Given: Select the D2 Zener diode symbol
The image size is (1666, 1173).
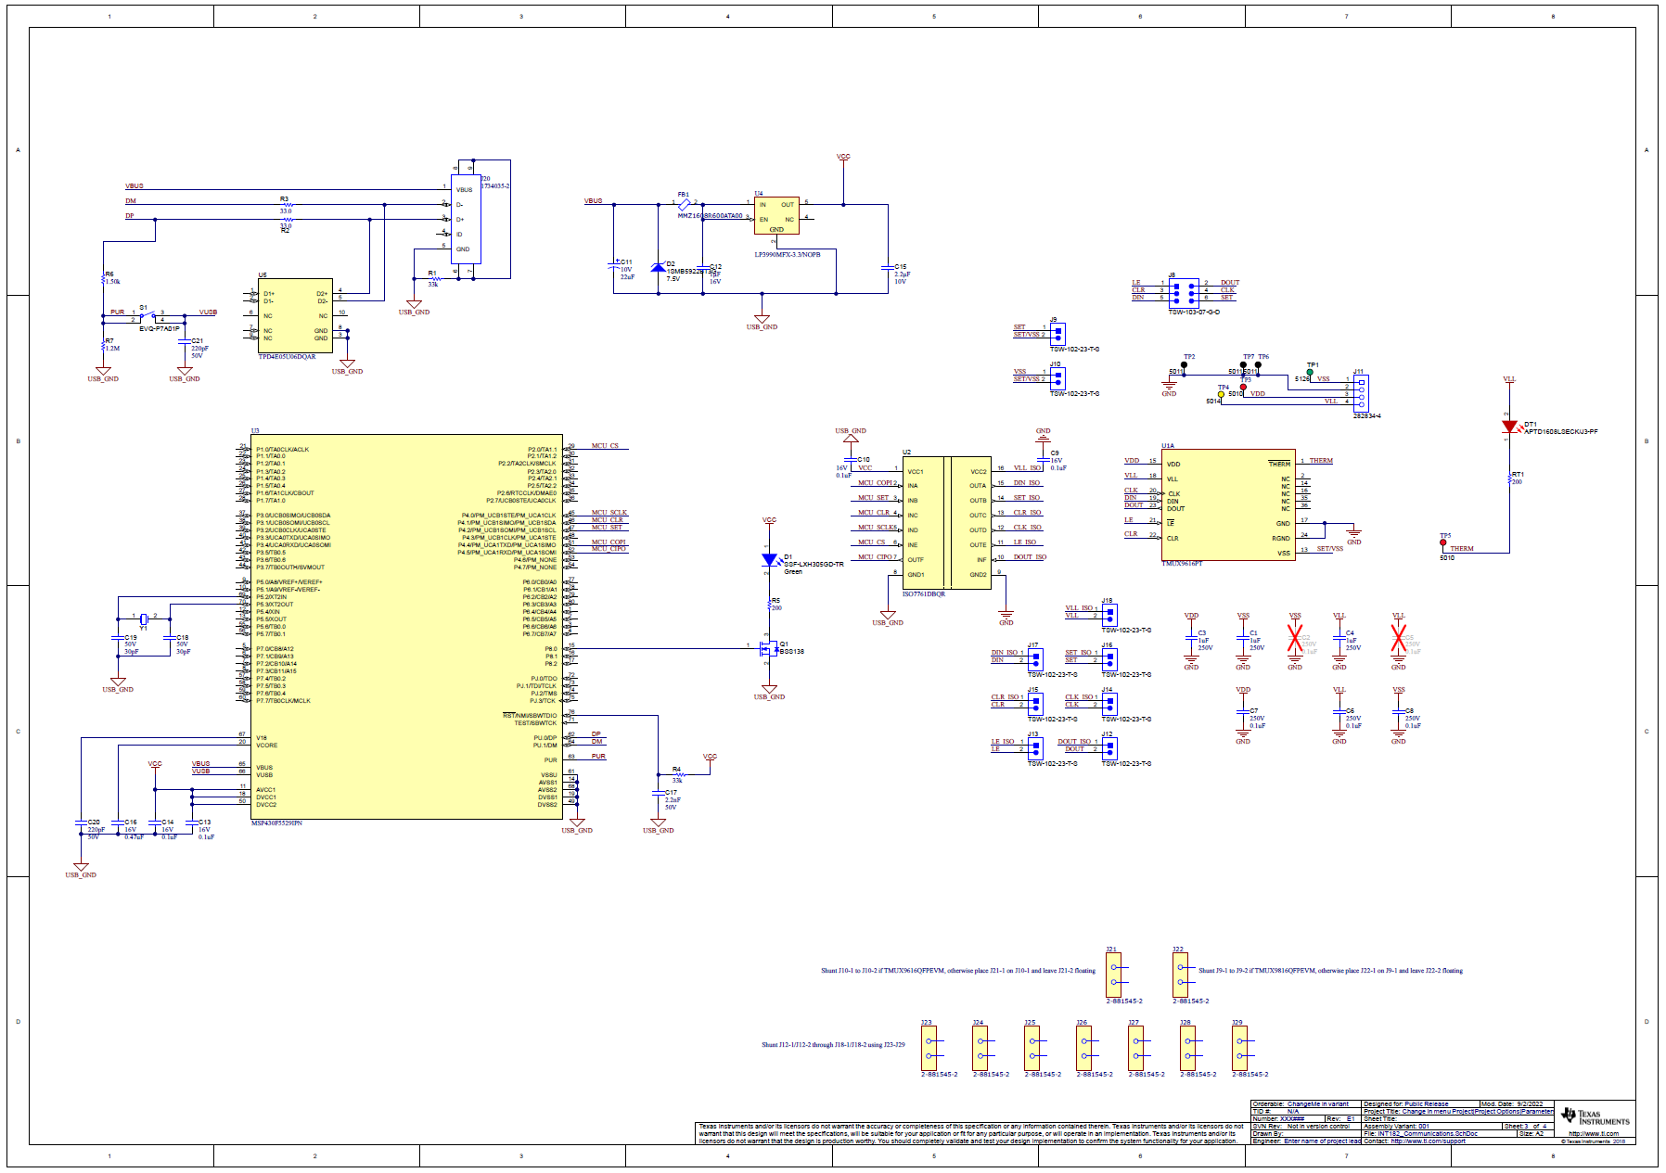Looking at the screenshot, I should coord(659,268).
